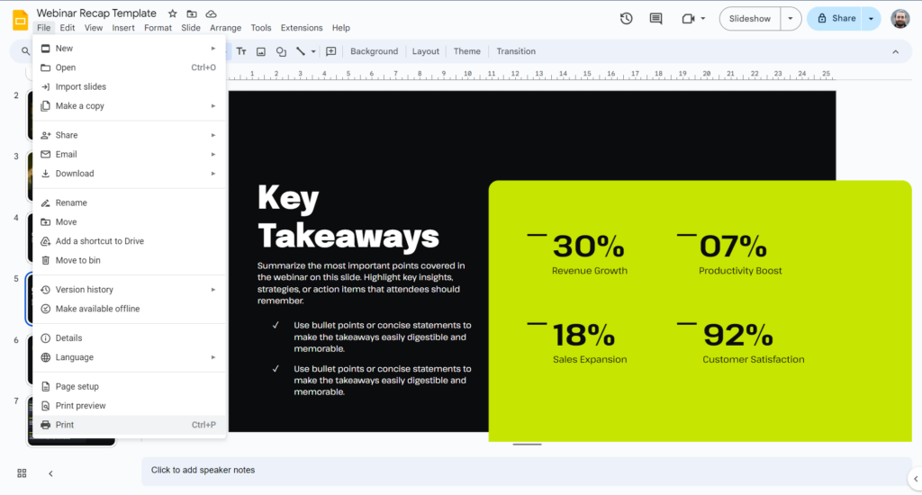Select Move to bin

click(129, 260)
